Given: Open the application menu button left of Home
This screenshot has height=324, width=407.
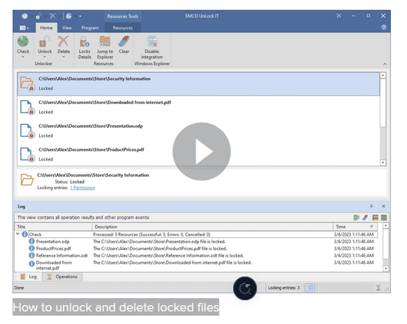Looking at the screenshot, I should point(24,27).
